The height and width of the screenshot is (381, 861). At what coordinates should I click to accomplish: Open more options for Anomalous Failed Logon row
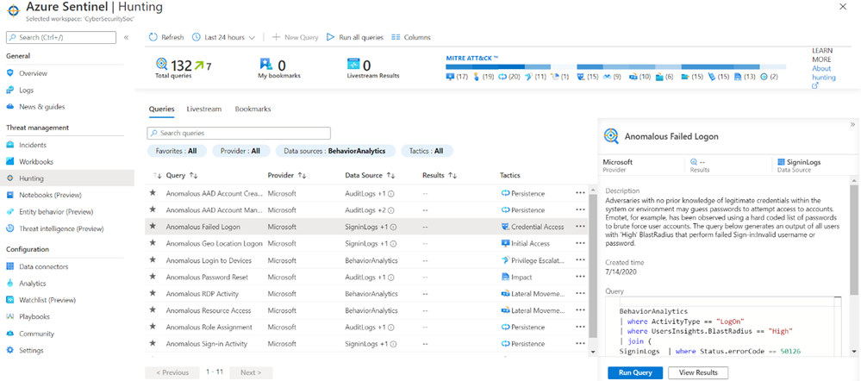[580, 226]
